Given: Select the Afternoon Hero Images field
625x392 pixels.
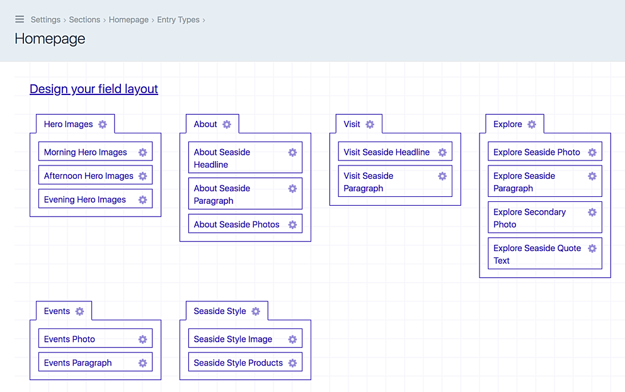Looking at the screenshot, I should pos(95,176).
